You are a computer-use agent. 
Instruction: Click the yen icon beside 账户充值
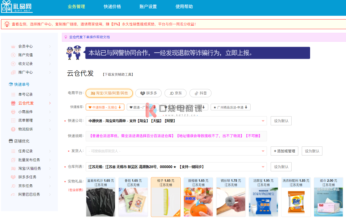13,55
